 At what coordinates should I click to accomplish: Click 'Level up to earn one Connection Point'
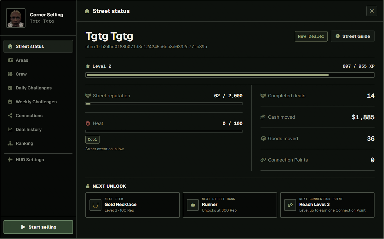(332, 210)
